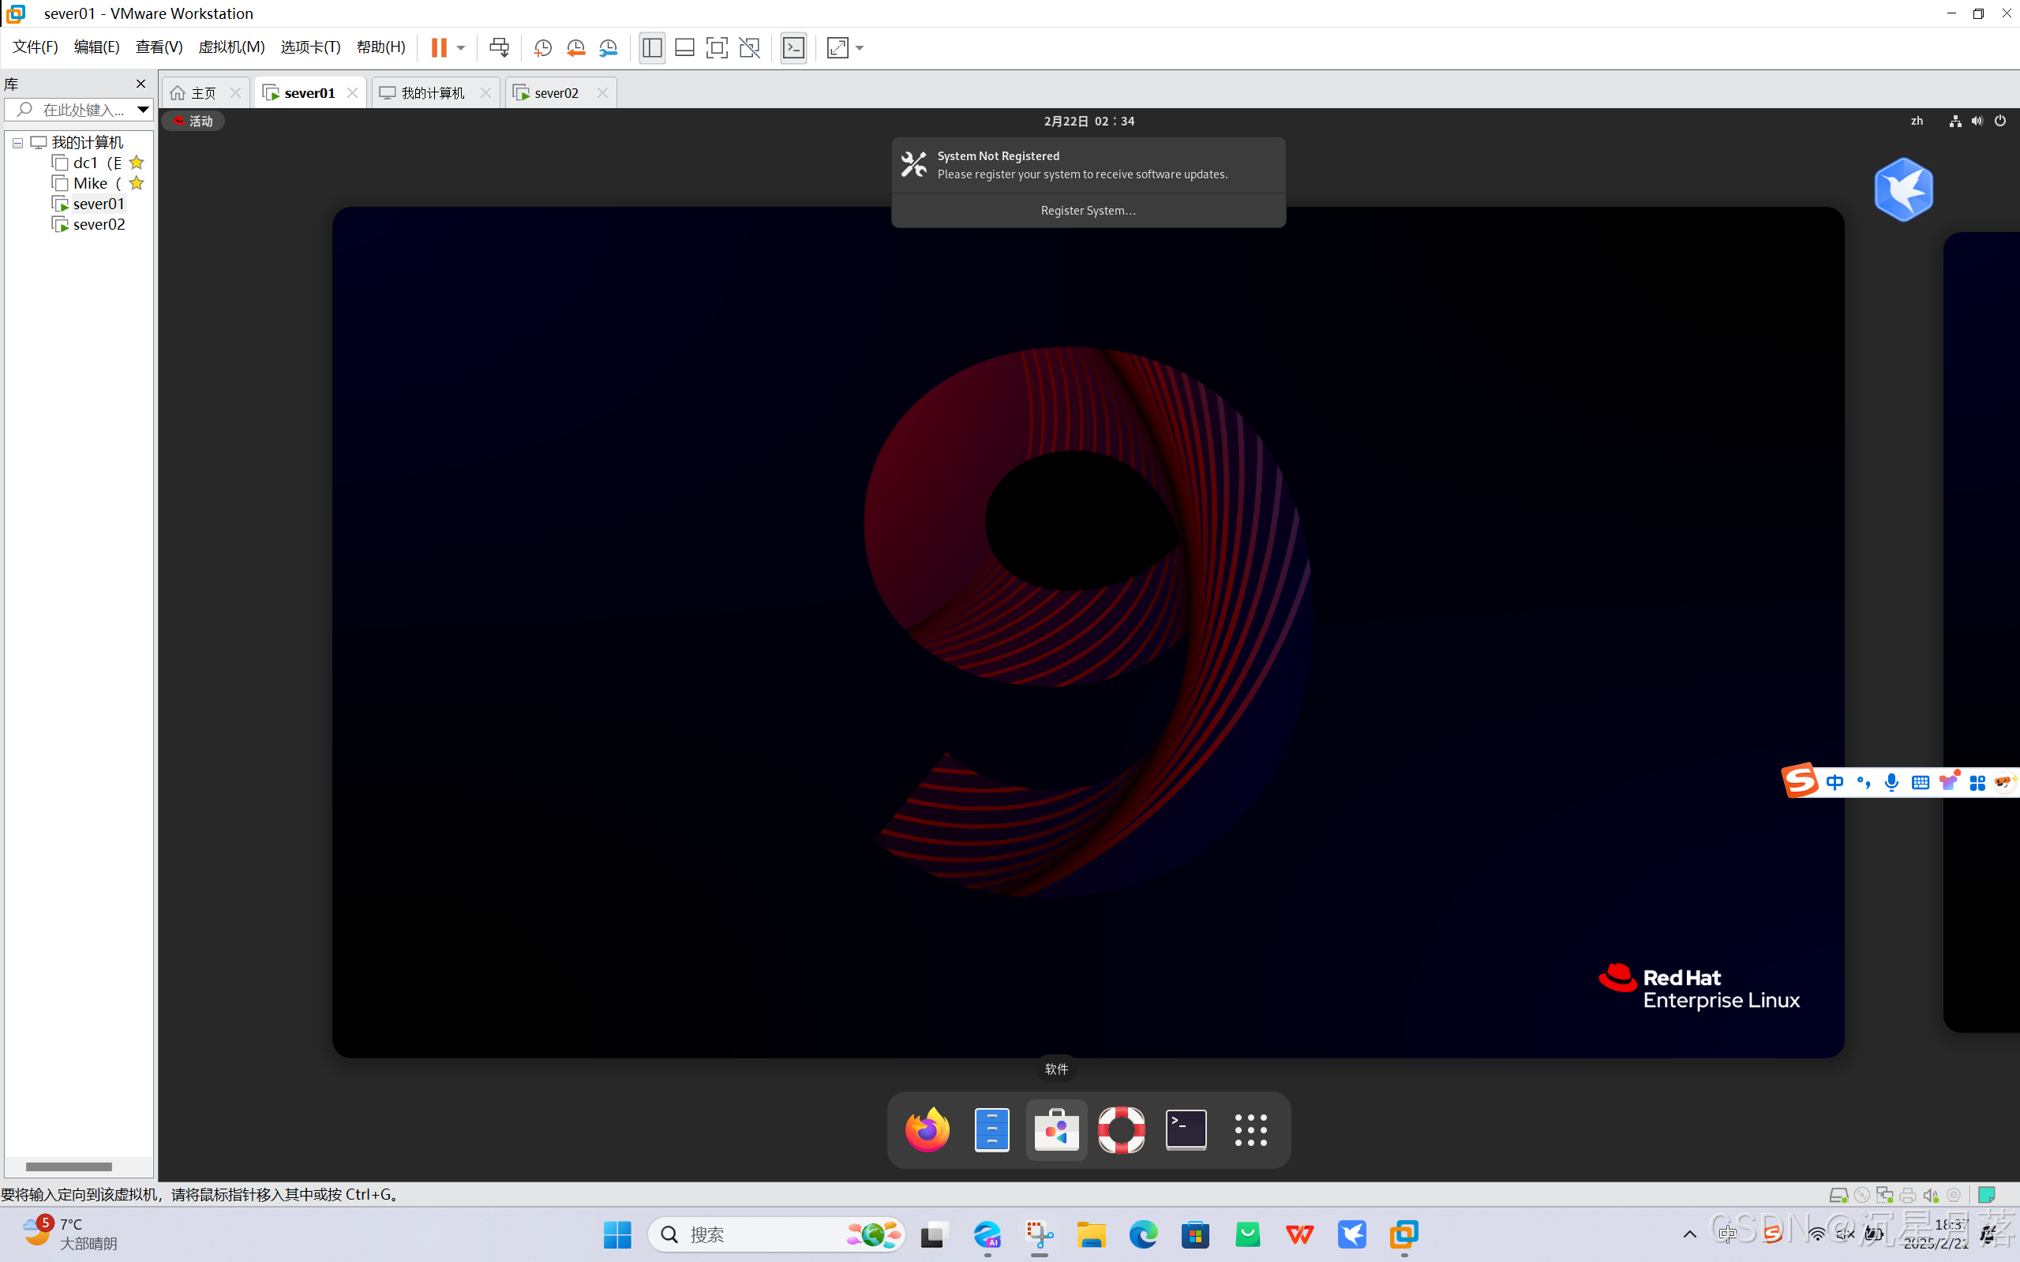Open the pause button dropdown arrow
The height and width of the screenshot is (1262, 2020).
461,47
